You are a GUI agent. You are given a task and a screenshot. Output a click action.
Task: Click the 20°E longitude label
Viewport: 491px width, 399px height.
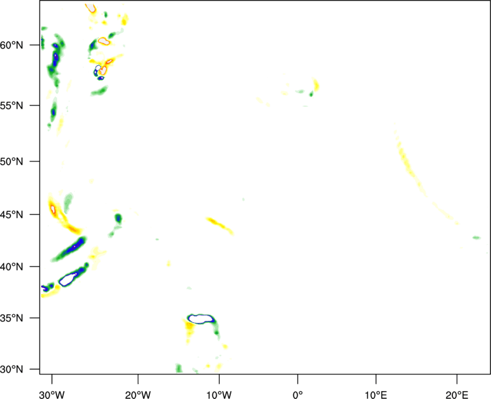pyautogui.click(x=457, y=395)
